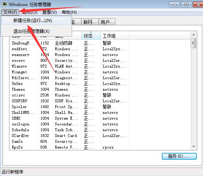This screenshot has height=176, width=203.
Task: Click the Desktop ... description cell
Action: pyautogui.click(x=66, y=83)
